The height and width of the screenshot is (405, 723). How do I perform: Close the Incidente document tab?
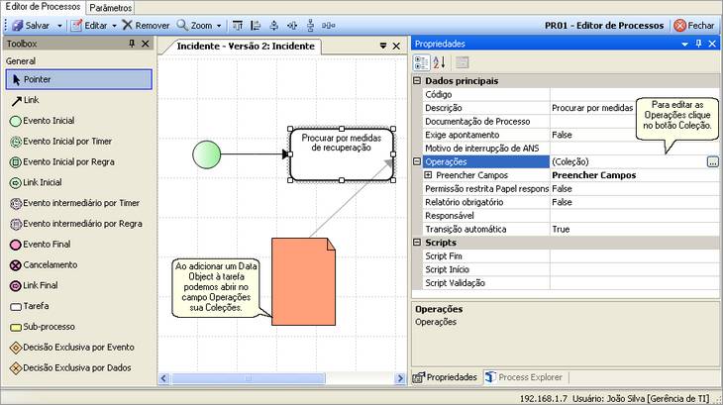[396, 47]
